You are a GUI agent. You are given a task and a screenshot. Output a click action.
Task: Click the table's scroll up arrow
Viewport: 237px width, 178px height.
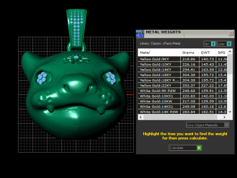point(230,51)
